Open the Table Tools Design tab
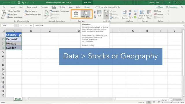This screenshot has width=185, height=104. click(x=87, y=7)
